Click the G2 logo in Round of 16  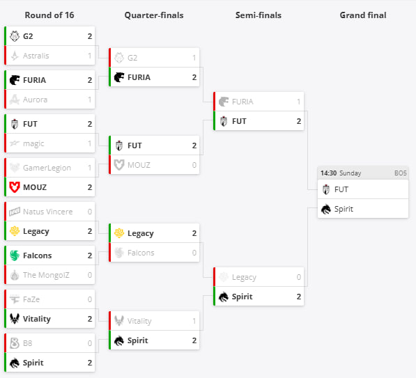click(15, 36)
